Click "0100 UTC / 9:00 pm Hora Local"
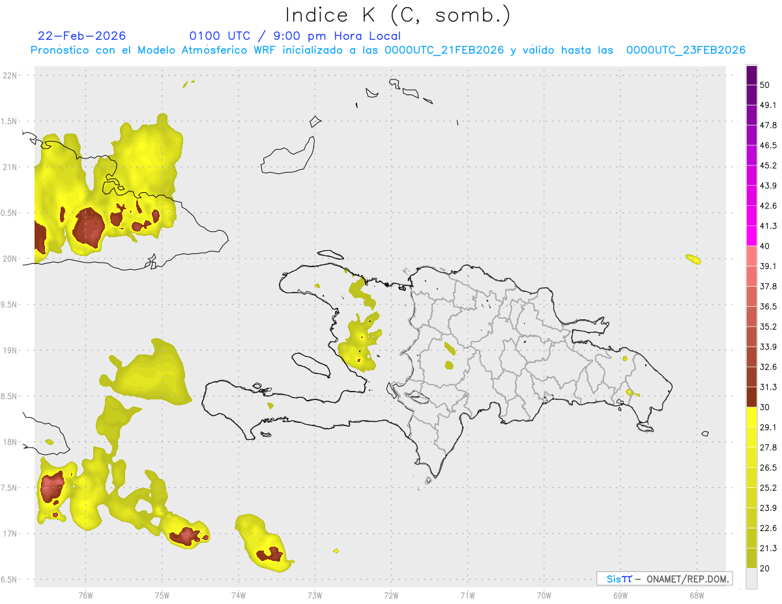This screenshot has height=604, width=782. [295, 36]
